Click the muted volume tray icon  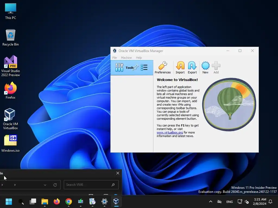coord(247,201)
